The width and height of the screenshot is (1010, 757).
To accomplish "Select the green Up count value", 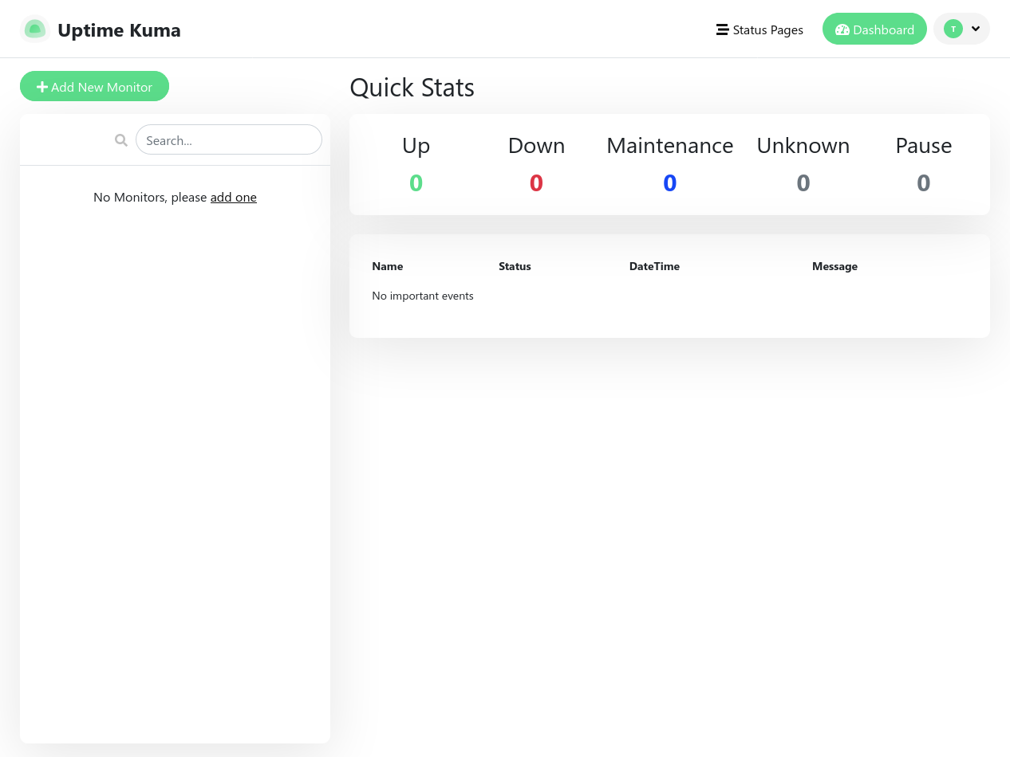I will coord(416,183).
